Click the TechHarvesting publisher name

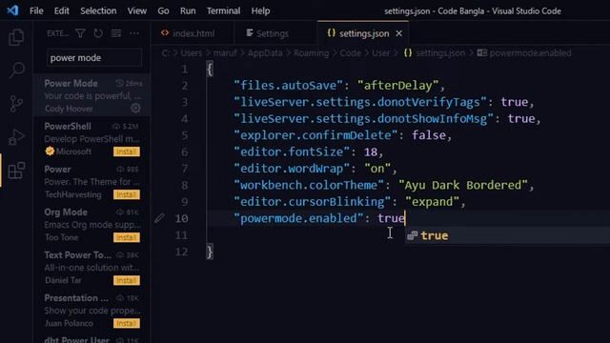[72, 194]
